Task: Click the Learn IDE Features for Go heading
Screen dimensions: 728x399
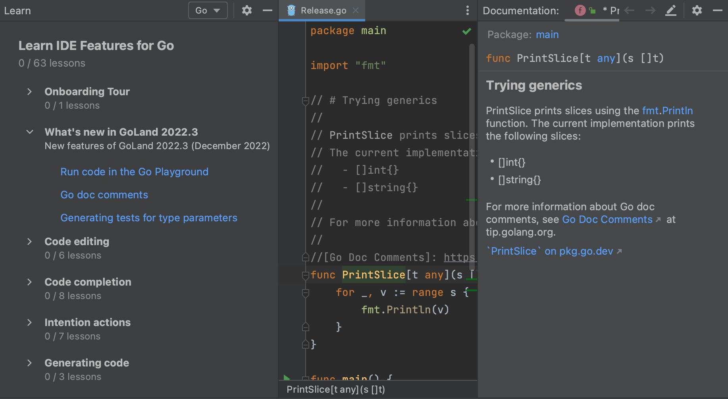Action: click(x=96, y=46)
